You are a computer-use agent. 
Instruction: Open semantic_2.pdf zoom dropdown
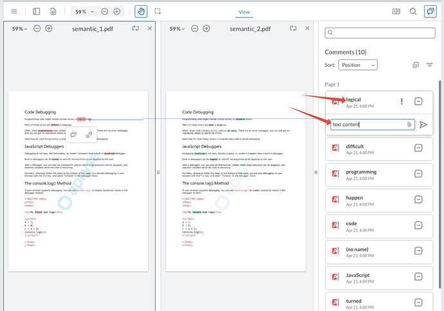pyautogui.click(x=177, y=29)
